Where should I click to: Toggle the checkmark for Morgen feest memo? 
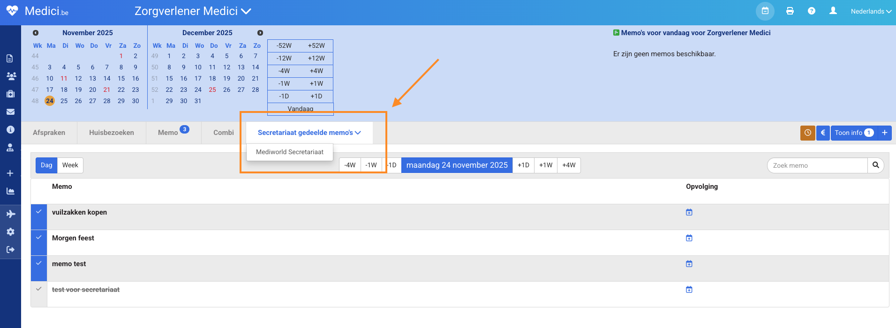pos(39,238)
